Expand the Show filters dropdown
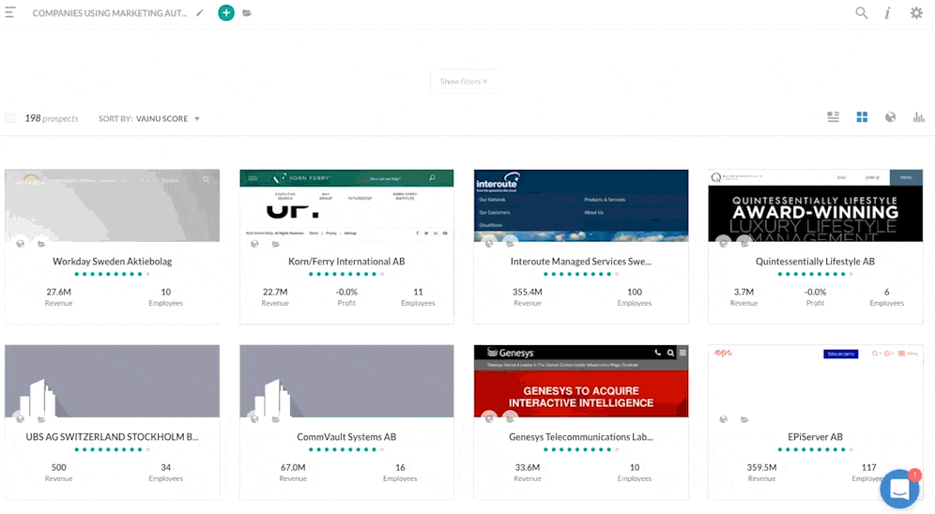The width and height of the screenshot is (935, 514). tap(464, 82)
